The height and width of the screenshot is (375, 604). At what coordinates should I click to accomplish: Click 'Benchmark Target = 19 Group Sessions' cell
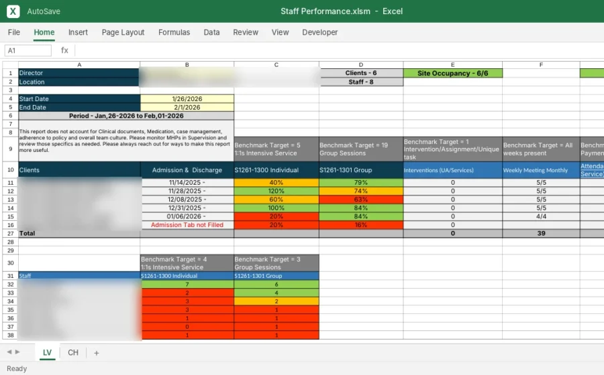[x=361, y=149]
